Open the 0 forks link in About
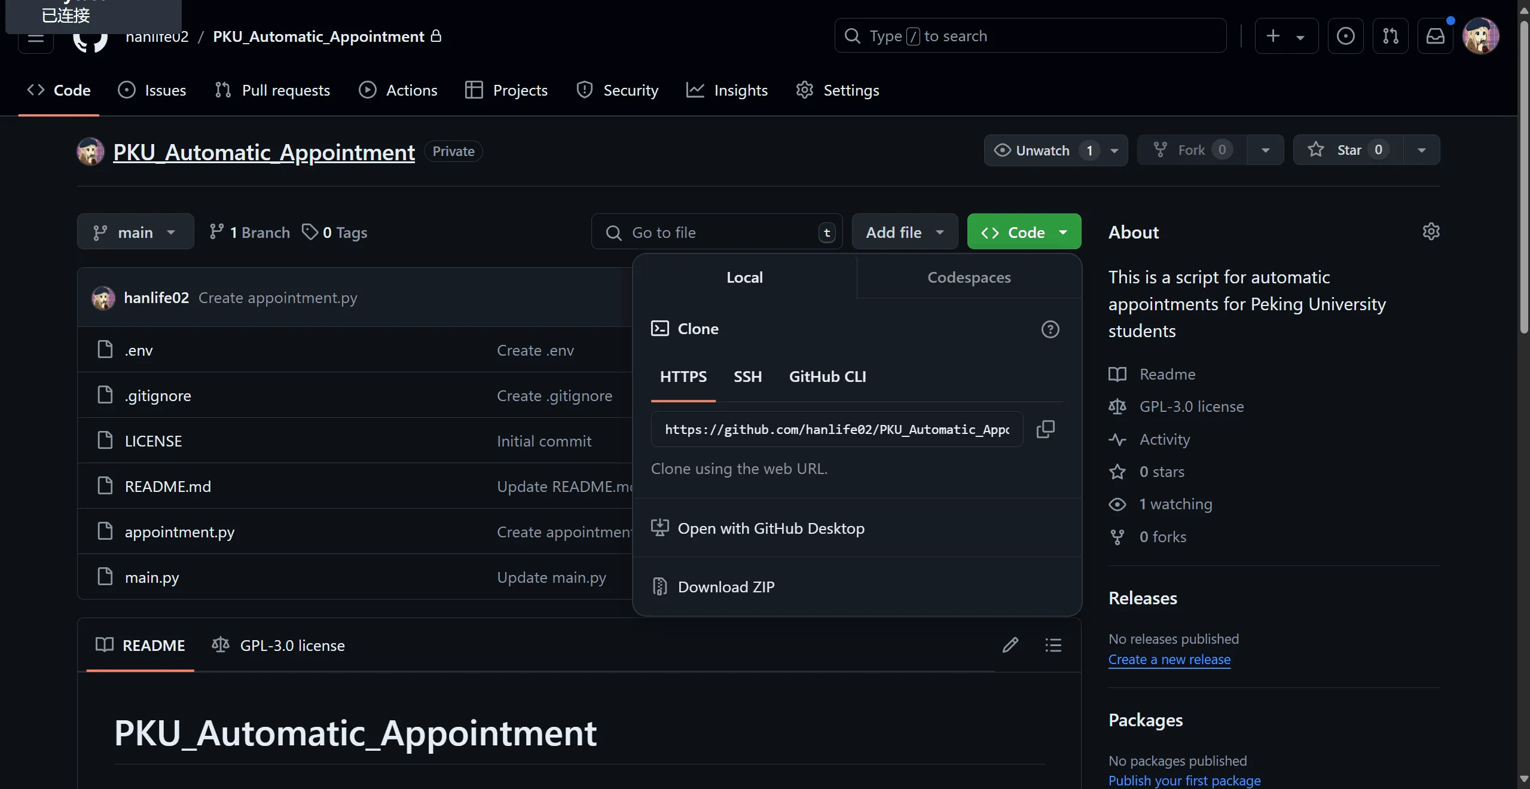Image resolution: width=1530 pixels, height=789 pixels. pos(1147,537)
